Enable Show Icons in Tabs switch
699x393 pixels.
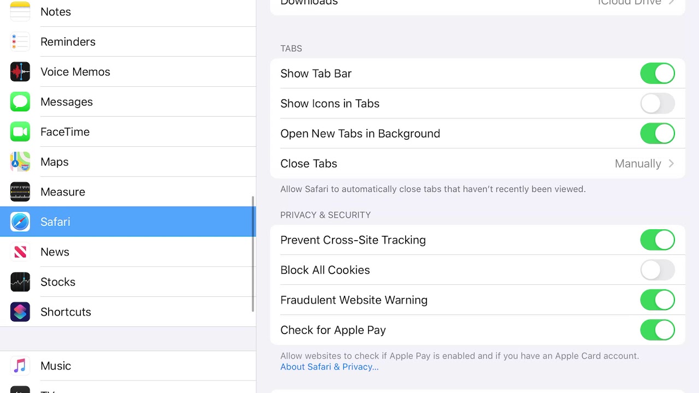tap(657, 103)
